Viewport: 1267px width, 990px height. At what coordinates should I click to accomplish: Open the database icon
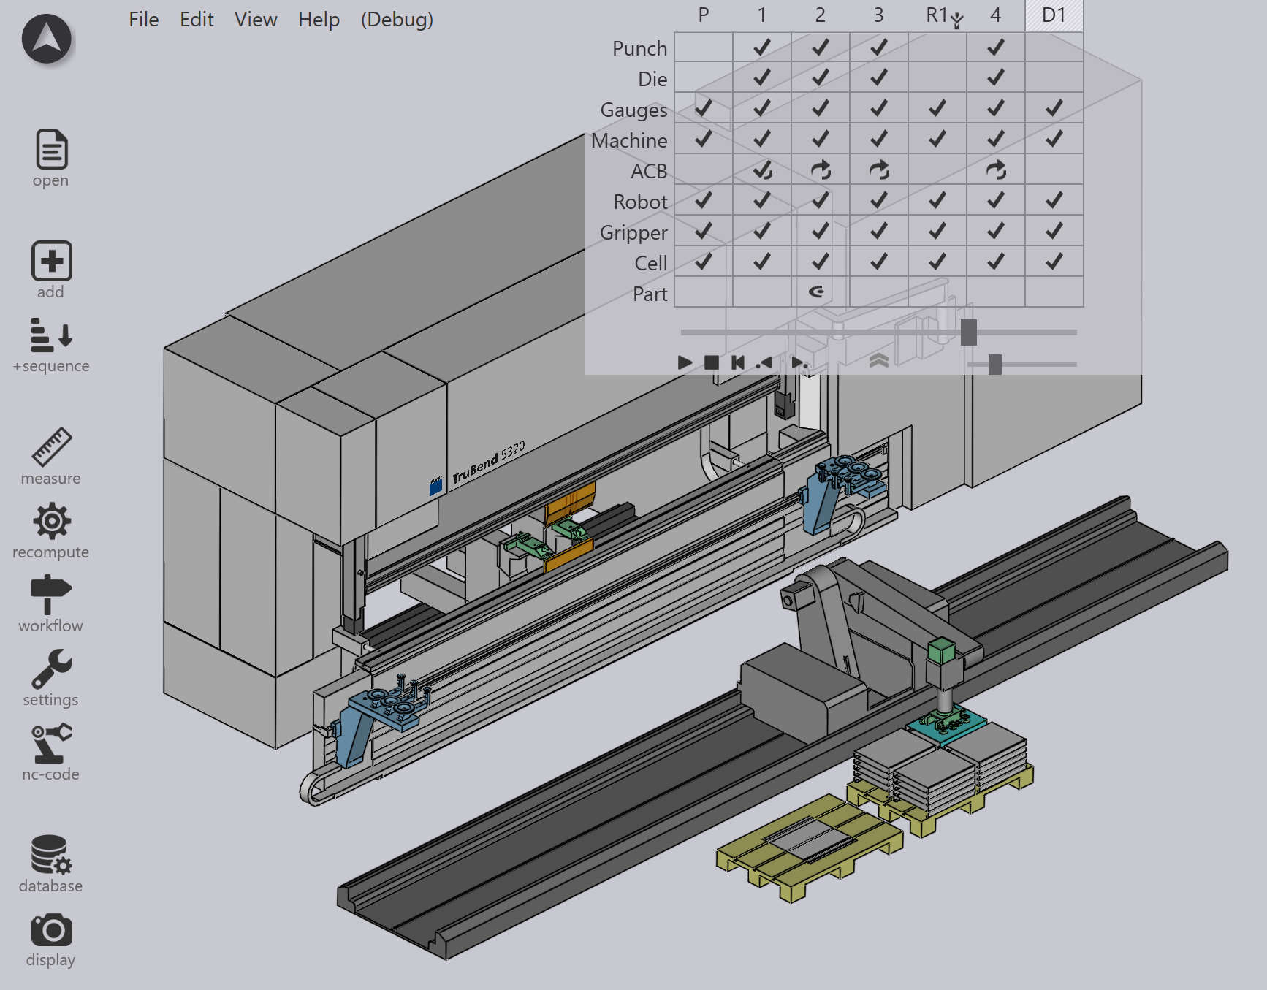(x=51, y=855)
